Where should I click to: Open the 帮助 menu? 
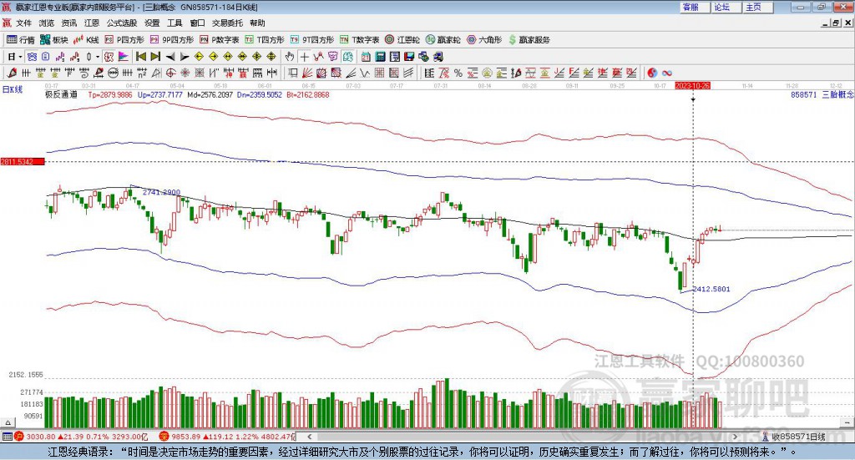257,23
